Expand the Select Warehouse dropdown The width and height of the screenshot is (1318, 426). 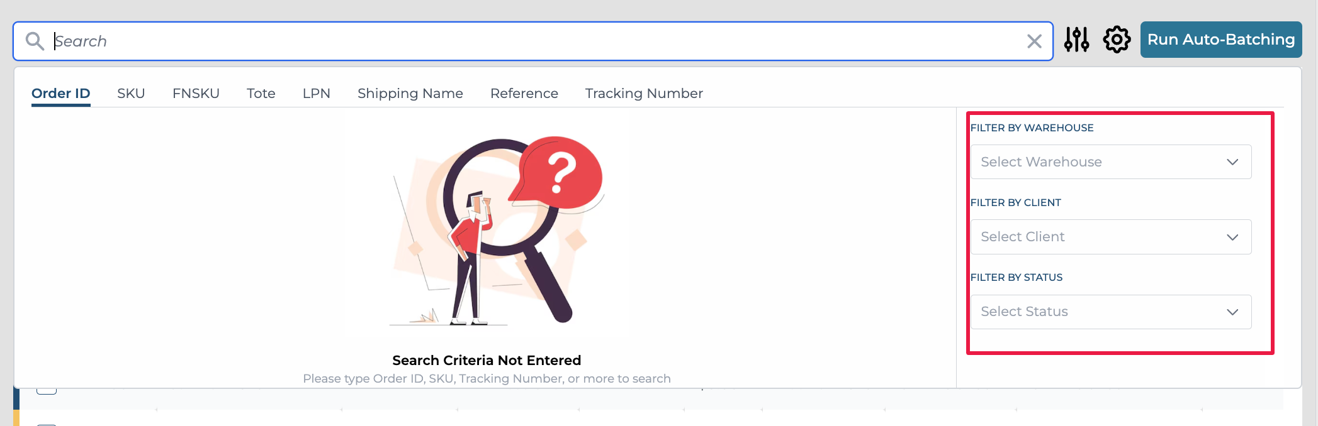(x=1110, y=162)
